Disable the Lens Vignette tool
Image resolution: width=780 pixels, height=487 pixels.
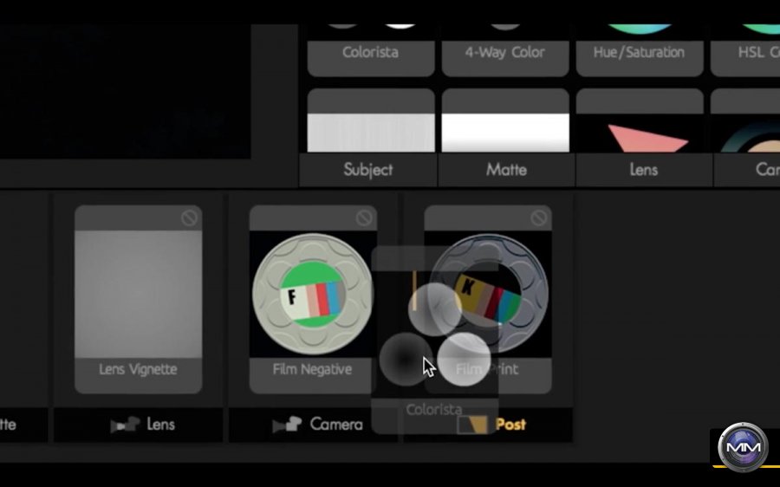coord(189,218)
